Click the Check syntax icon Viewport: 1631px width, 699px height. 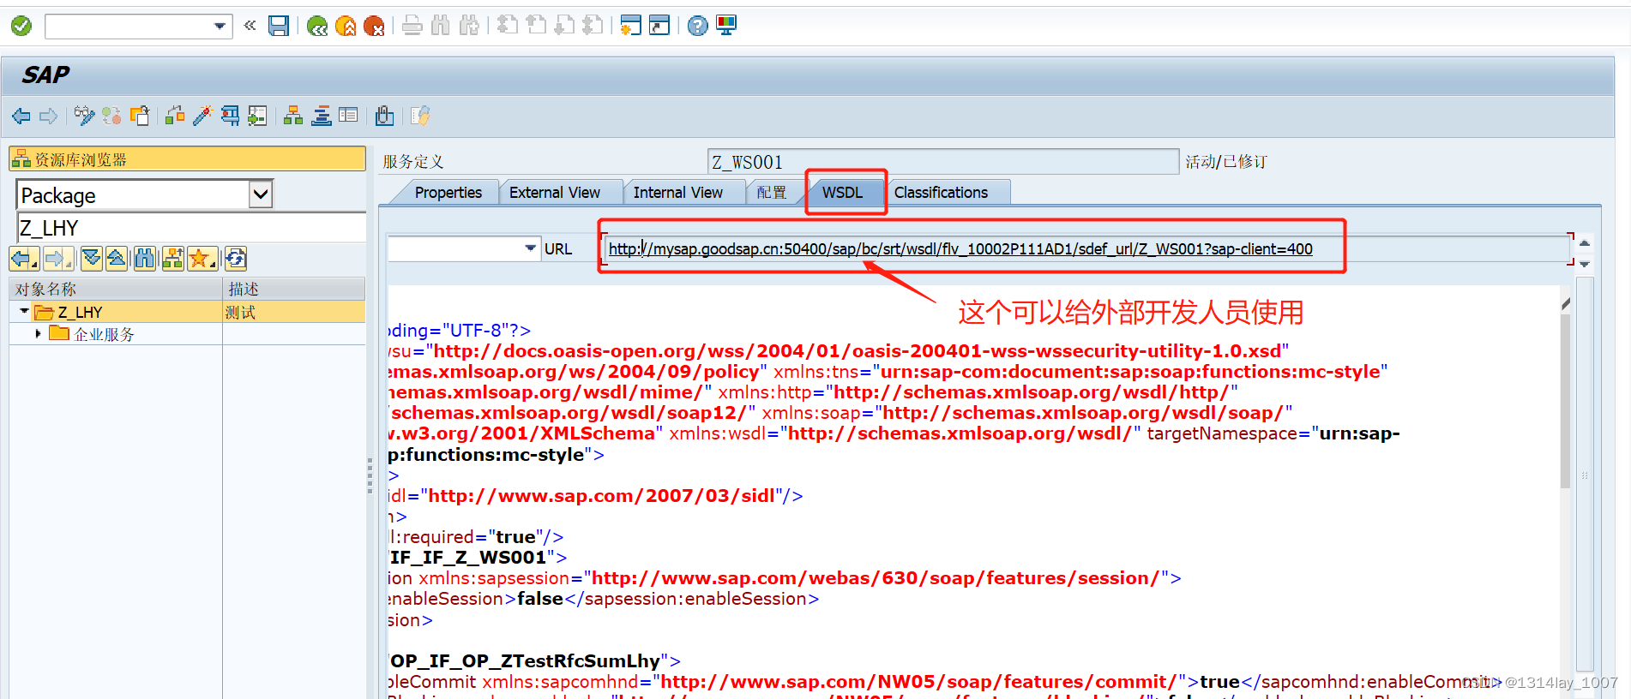175,116
